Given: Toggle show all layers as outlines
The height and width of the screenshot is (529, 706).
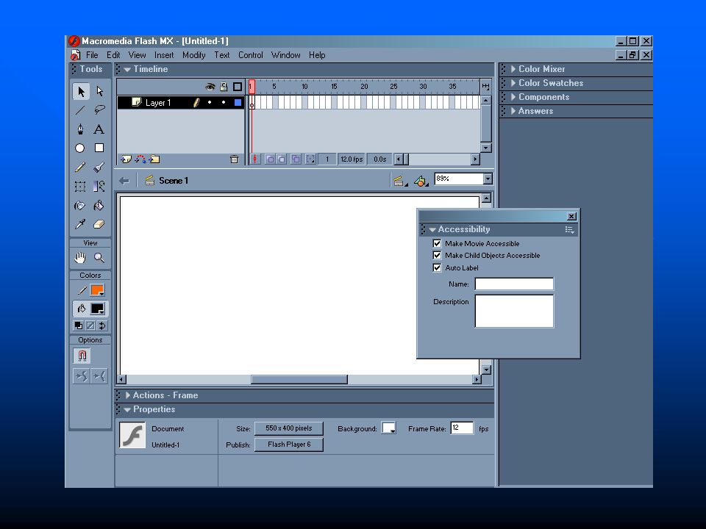Looking at the screenshot, I should [238, 87].
